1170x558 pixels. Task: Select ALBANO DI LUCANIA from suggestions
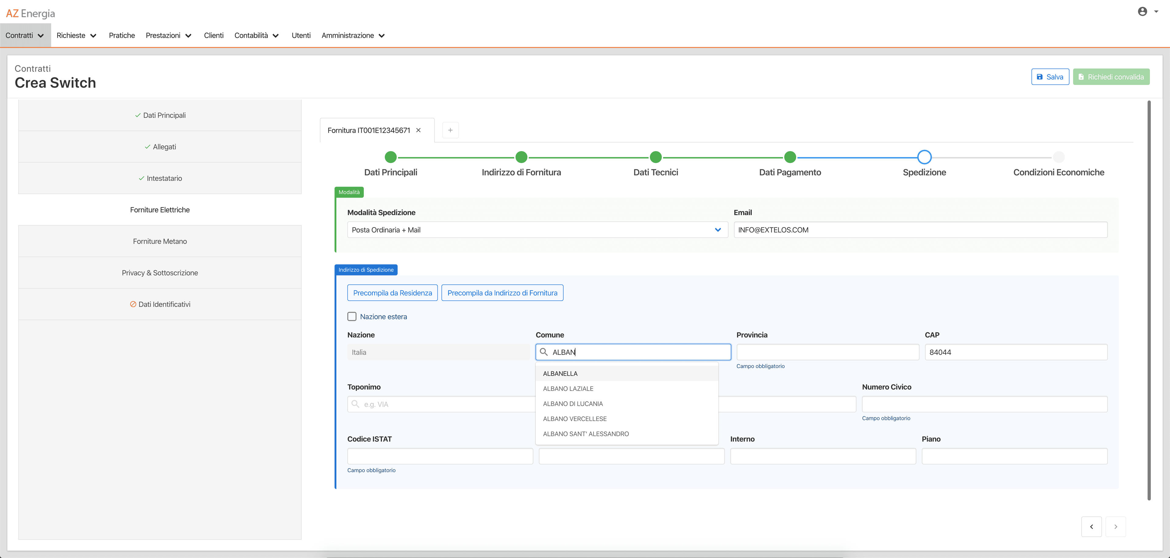point(627,404)
